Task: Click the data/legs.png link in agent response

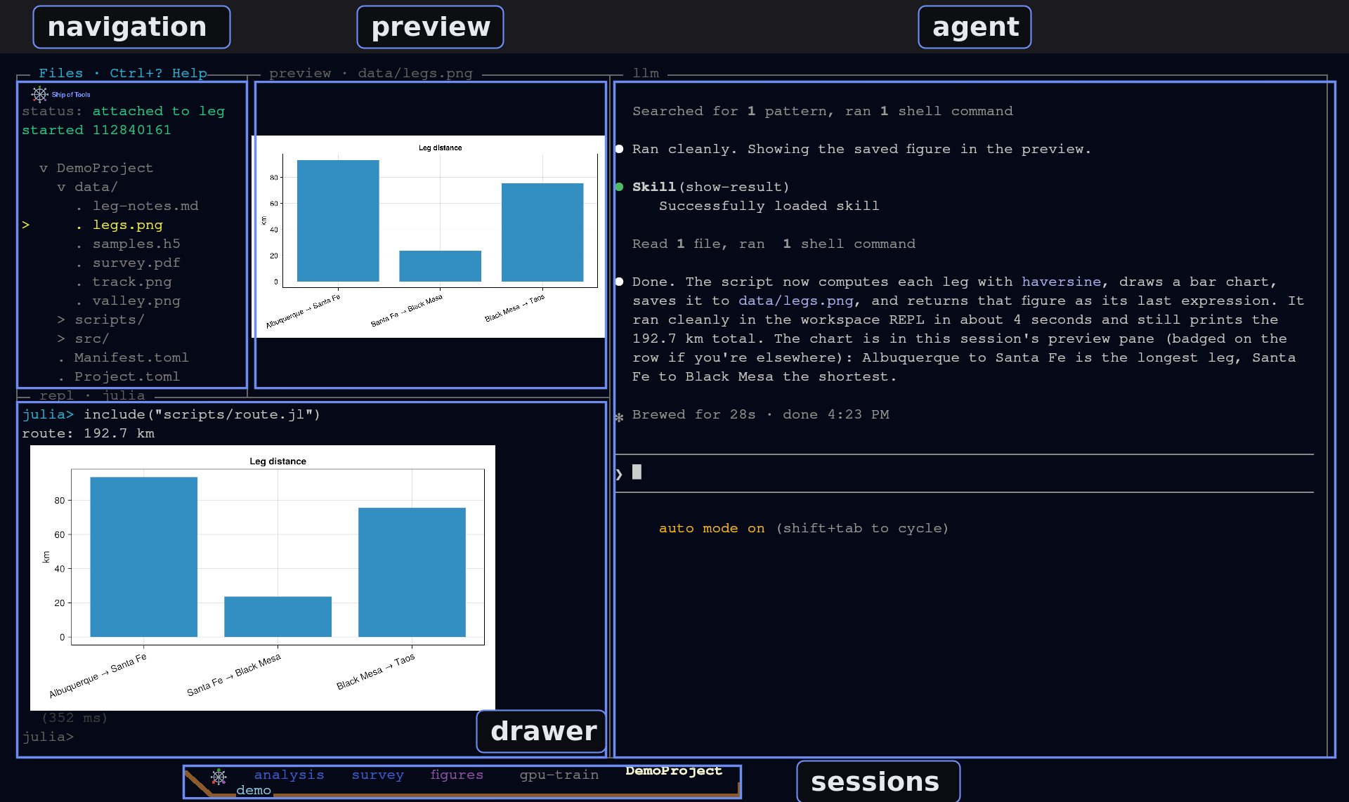Action: click(795, 301)
